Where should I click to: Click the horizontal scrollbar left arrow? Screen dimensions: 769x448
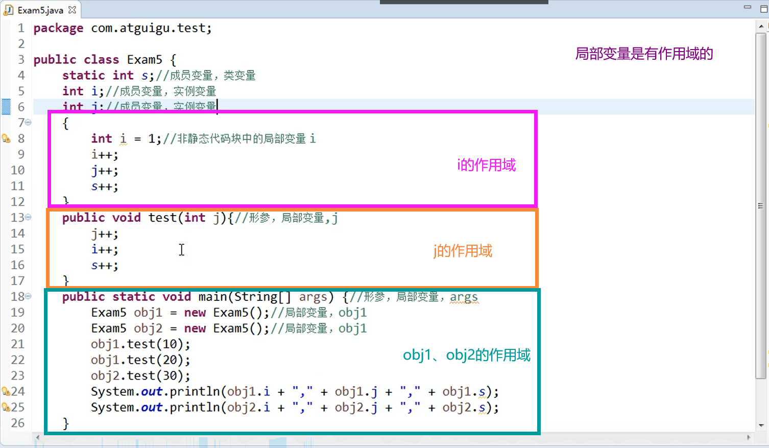(37, 438)
